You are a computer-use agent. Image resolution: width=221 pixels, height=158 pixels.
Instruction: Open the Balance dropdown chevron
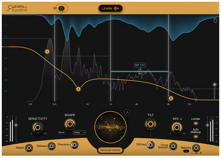click(186, 151)
